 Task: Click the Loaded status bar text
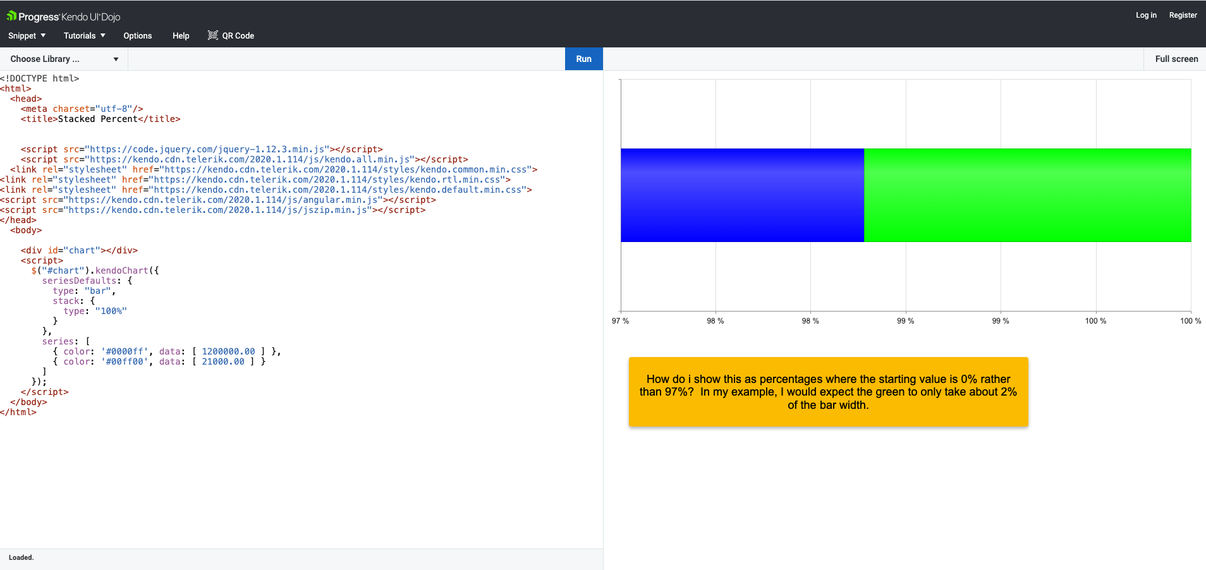coord(21,557)
